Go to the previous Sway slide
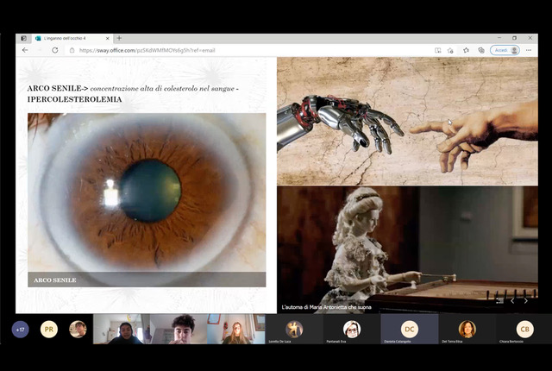Viewport: 552px width, 371px height. point(512,300)
